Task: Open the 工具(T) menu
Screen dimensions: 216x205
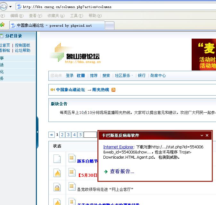Action: [x=76, y=15]
